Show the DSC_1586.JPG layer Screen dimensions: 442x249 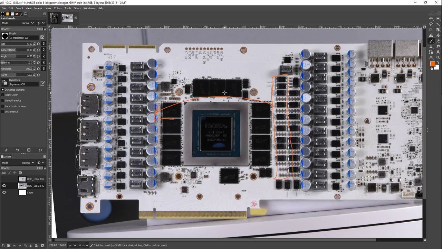[x=4, y=179]
